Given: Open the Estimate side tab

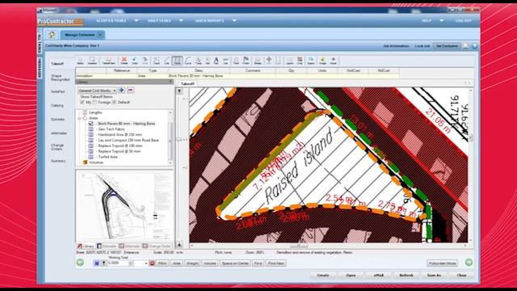Looking at the screenshot, I should [57, 120].
